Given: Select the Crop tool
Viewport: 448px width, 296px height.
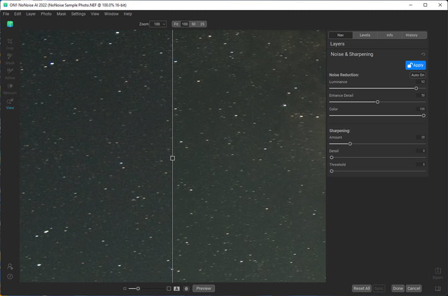Looking at the screenshot, I should coord(10,44).
